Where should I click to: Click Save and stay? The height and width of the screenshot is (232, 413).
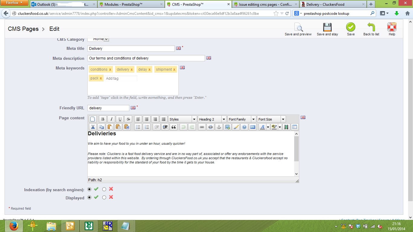tap(327, 29)
